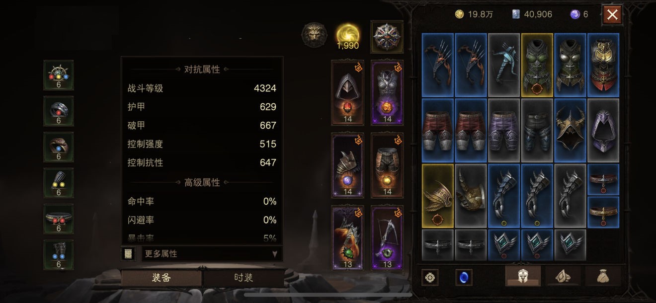Select the gold-bordered winged shoulder item
Image resolution: width=656 pixels, height=303 pixels.
[438, 196]
